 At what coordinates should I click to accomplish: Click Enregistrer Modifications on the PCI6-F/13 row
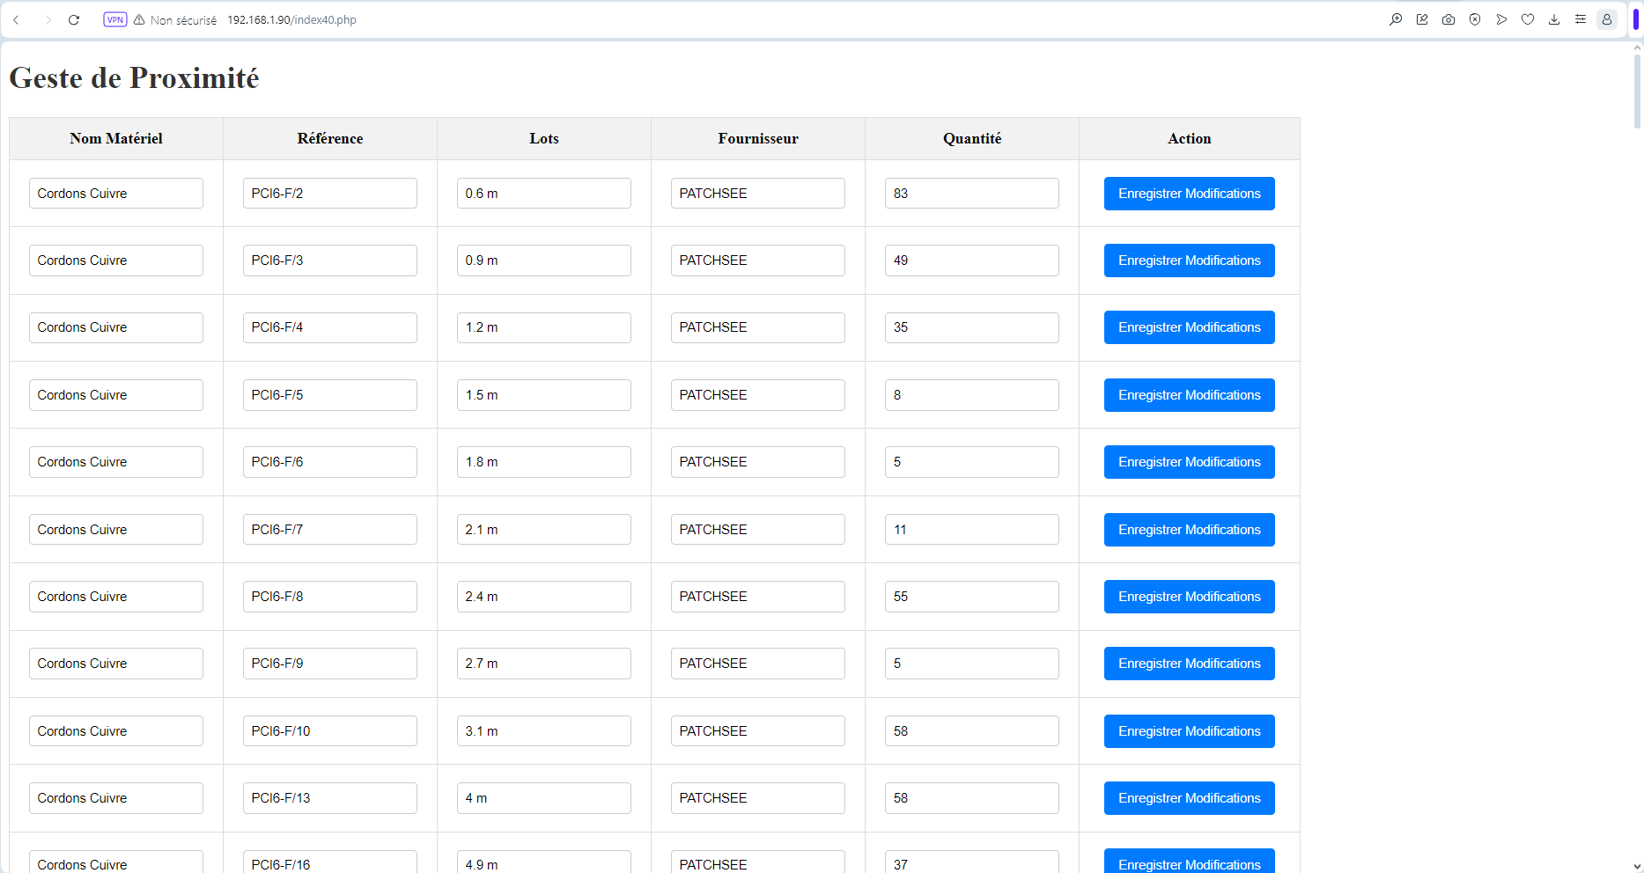[1189, 798]
